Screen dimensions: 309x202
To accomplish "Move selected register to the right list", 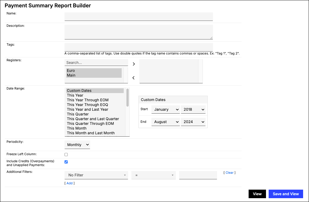I will coord(134,64).
